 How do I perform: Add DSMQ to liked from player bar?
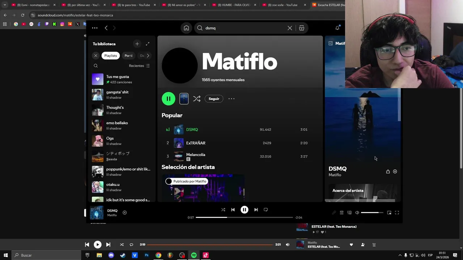pos(124,212)
